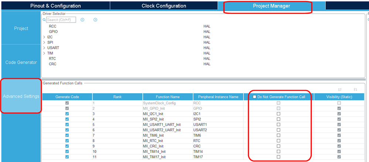This screenshot has height=162, width=369.
Task: Open the Code Generator side section
Action: point(21,63)
